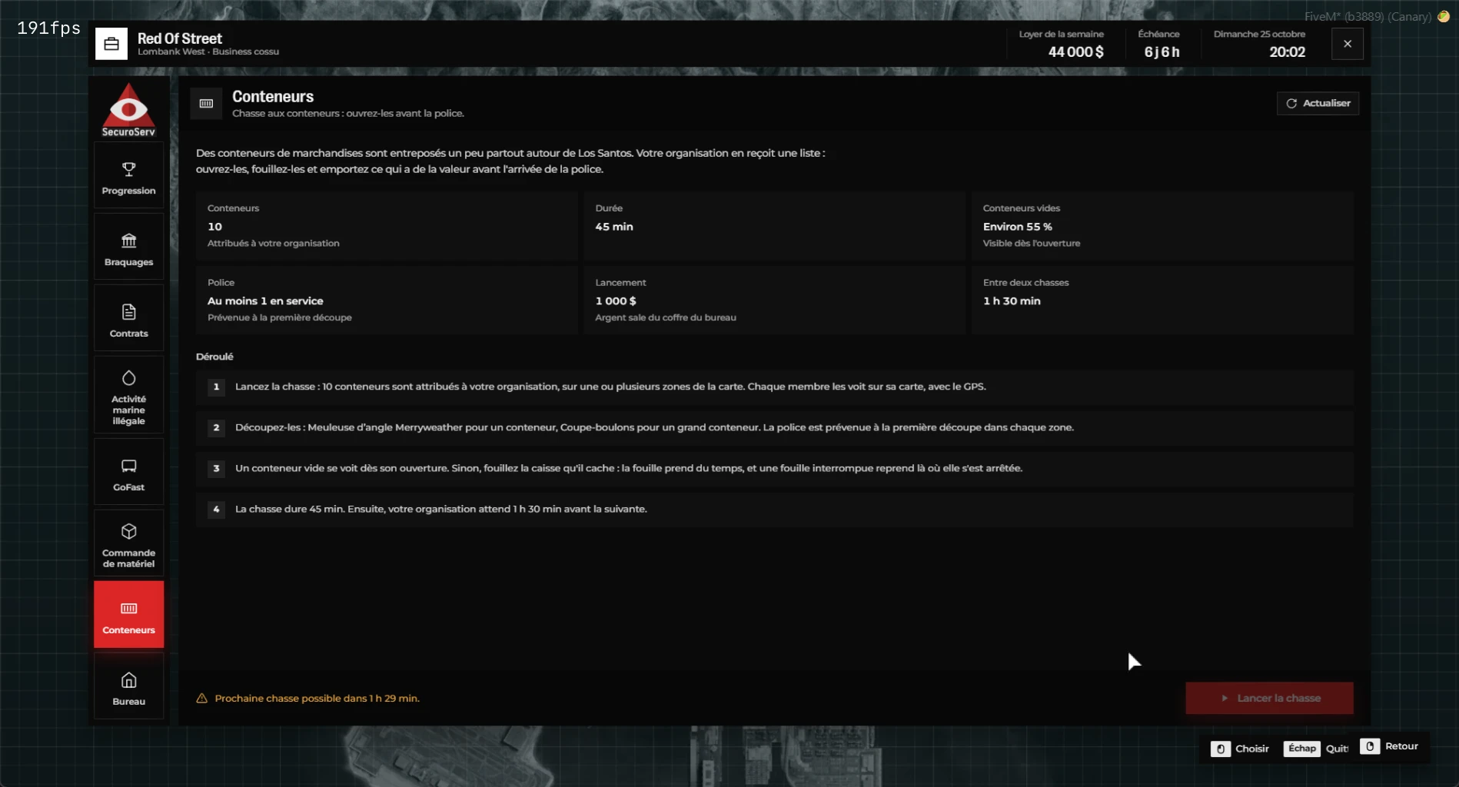
Task: Select the Conteneurs sidebar tab
Action: (x=128, y=615)
